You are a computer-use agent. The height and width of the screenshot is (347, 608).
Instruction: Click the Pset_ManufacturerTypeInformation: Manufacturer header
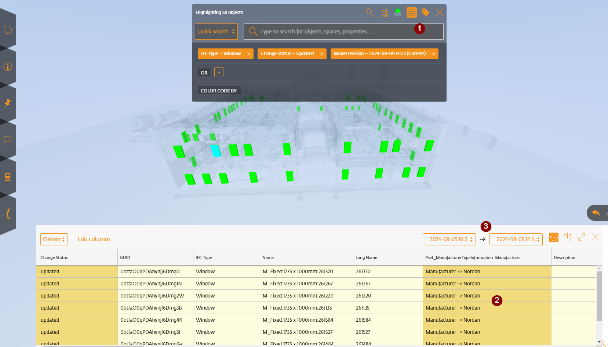(487, 257)
